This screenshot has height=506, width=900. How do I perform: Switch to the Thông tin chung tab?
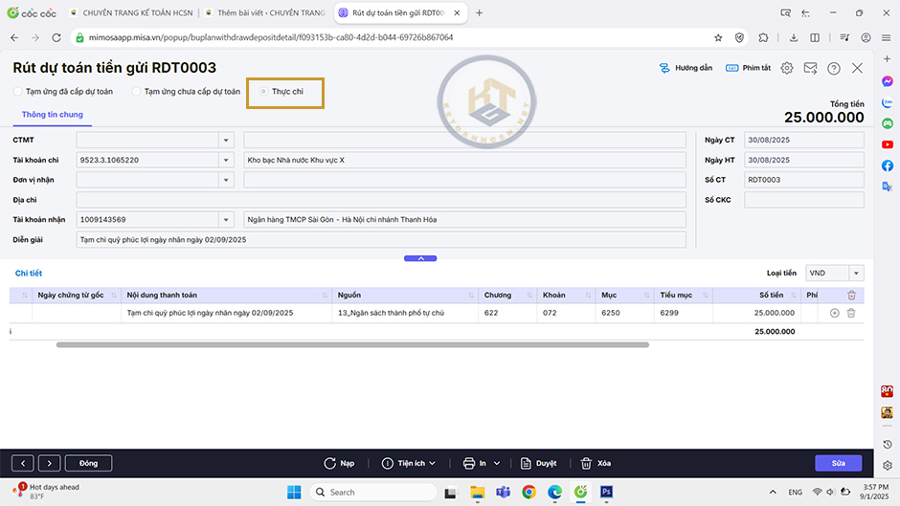(52, 115)
